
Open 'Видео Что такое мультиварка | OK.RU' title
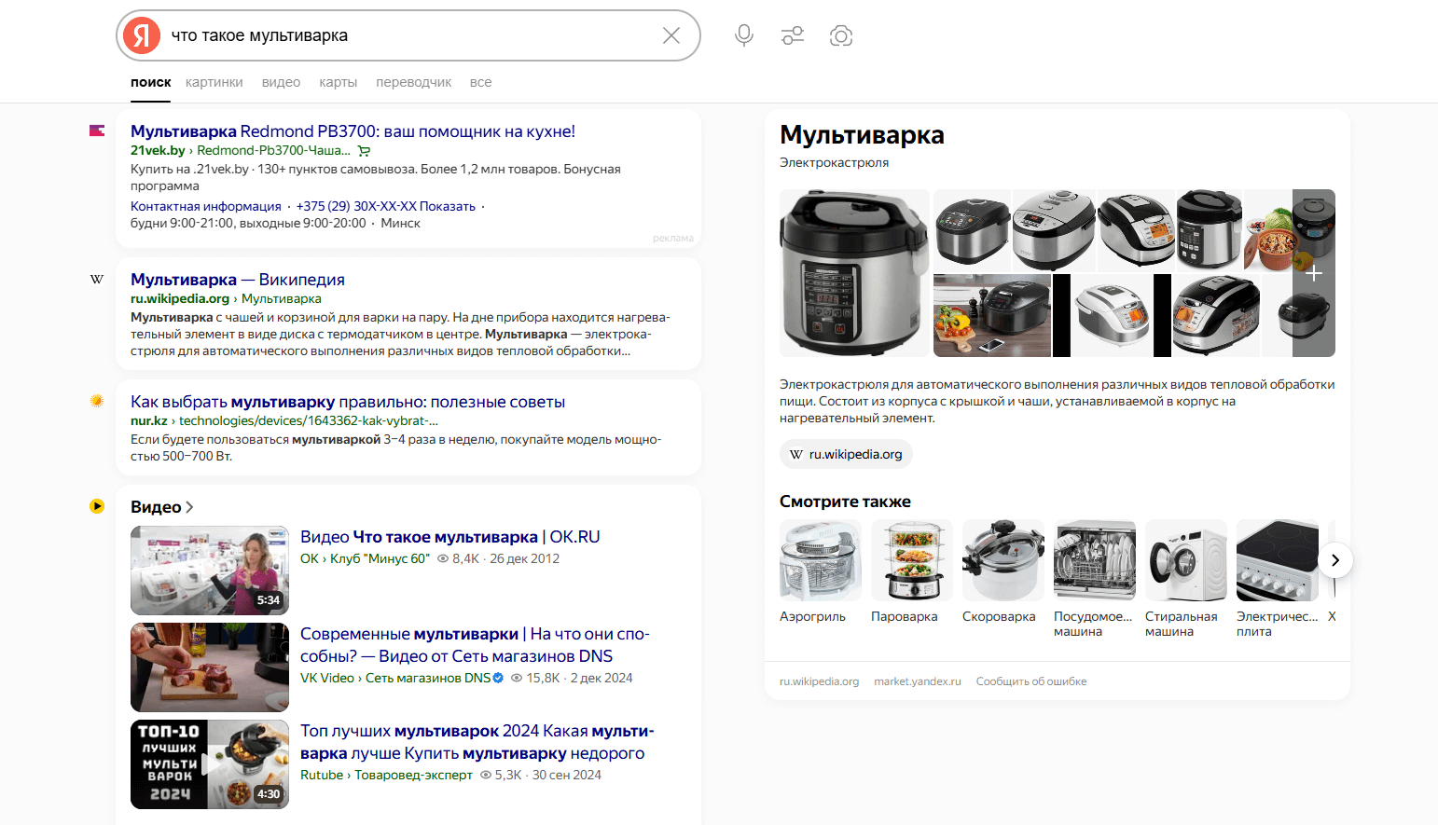pyautogui.click(x=450, y=537)
